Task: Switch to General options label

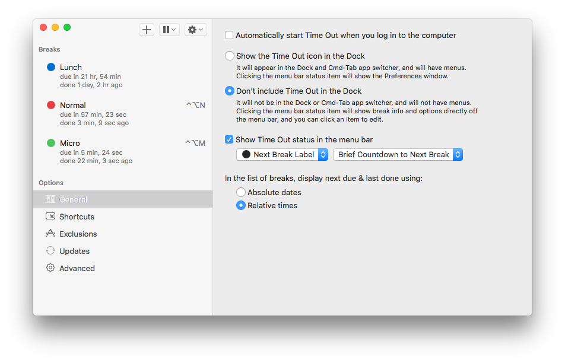Action: click(x=73, y=199)
